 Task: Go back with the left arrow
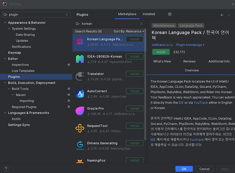click(x=222, y=15)
